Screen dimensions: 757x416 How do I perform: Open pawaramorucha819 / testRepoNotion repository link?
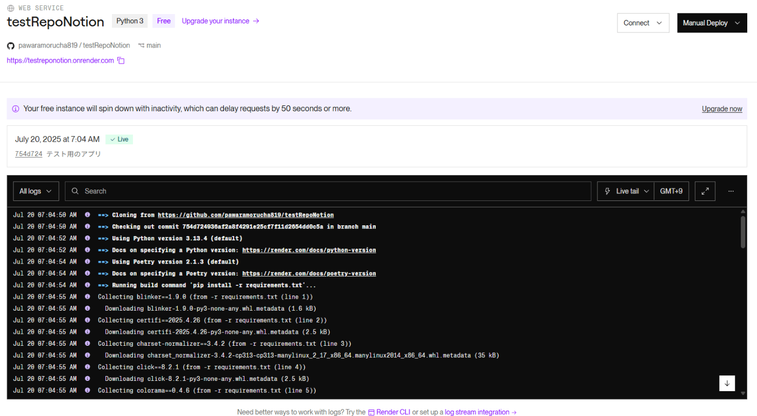coord(74,45)
